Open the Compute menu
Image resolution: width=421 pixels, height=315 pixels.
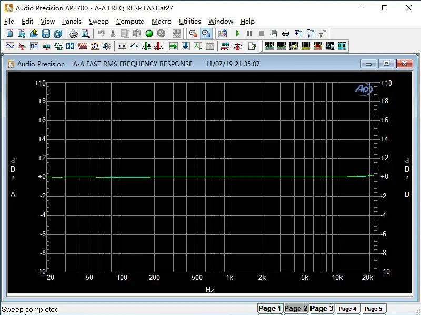click(130, 22)
